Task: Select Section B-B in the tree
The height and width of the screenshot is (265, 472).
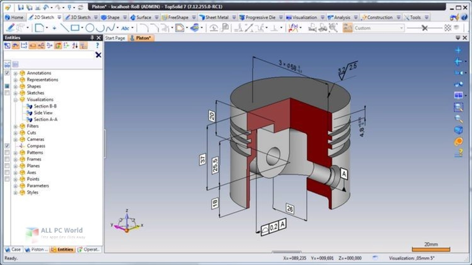Action: coord(45,106)
